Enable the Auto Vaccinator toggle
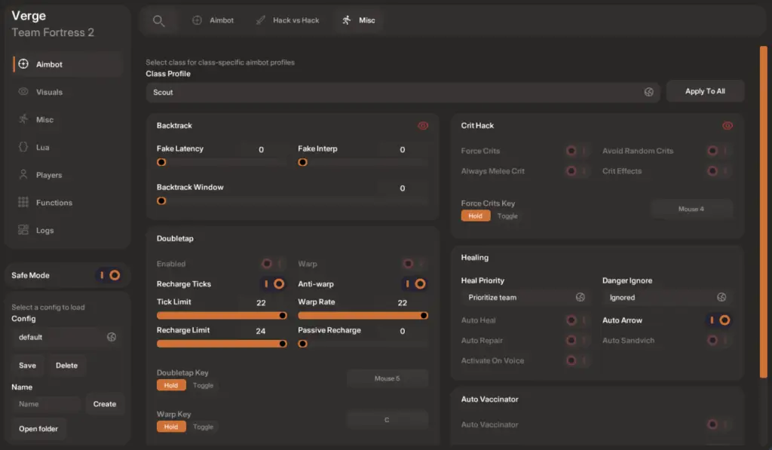The image size is (772, 450). (x=718, y=424)
